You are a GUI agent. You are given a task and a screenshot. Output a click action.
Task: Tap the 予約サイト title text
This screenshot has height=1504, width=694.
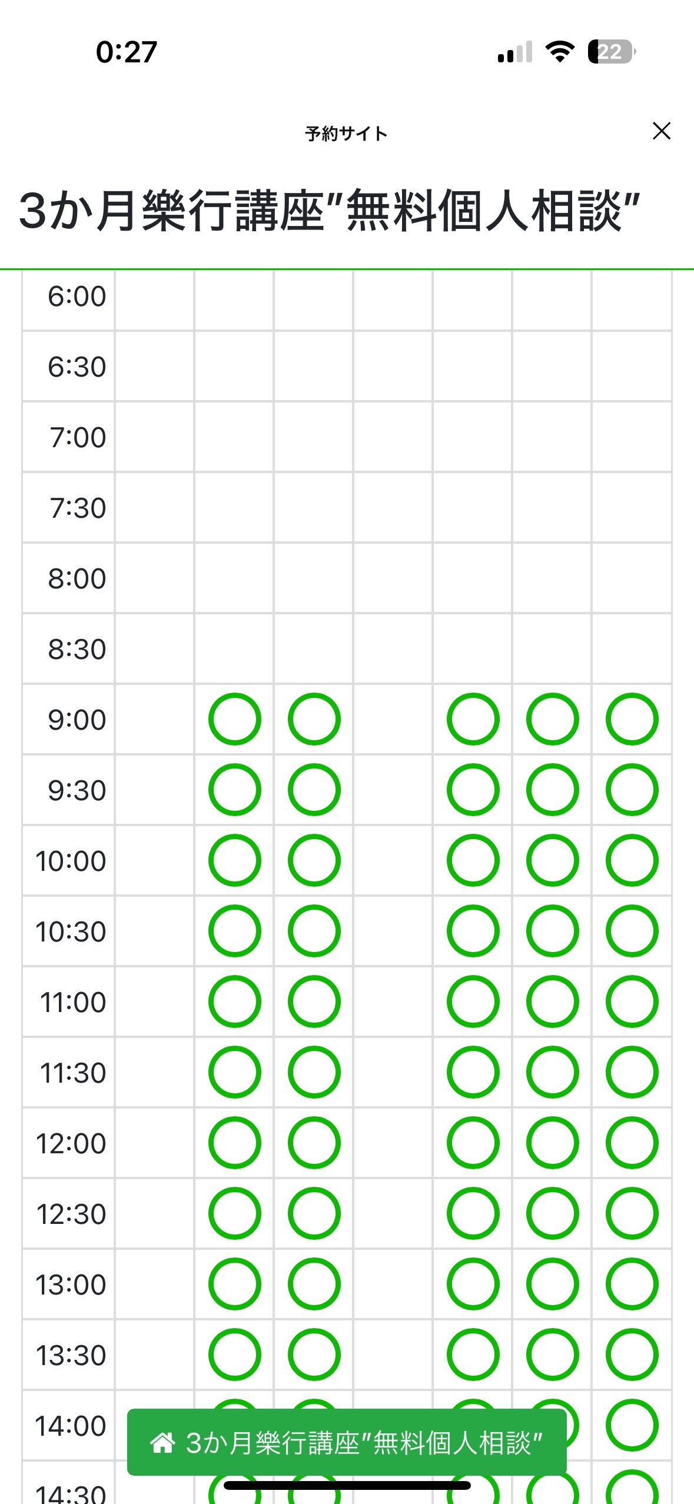(346, 134)
